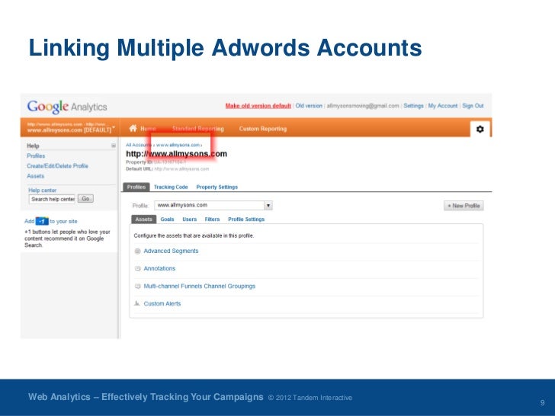
Task: Click Make old version default link
Action: pyautogui.click(x=258, y=106)
